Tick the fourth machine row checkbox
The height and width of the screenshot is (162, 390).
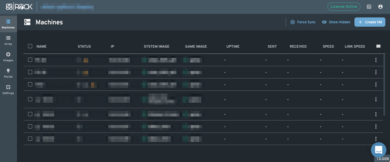point(30,99)
